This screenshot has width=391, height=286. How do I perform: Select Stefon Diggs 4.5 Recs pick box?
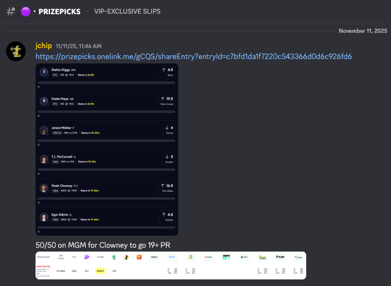[167, 72]
